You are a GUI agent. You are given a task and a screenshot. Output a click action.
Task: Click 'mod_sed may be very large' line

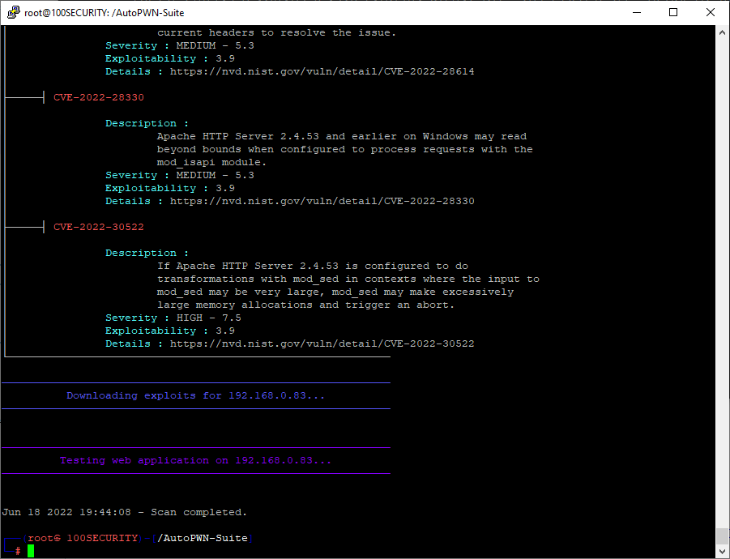[335, 292]
